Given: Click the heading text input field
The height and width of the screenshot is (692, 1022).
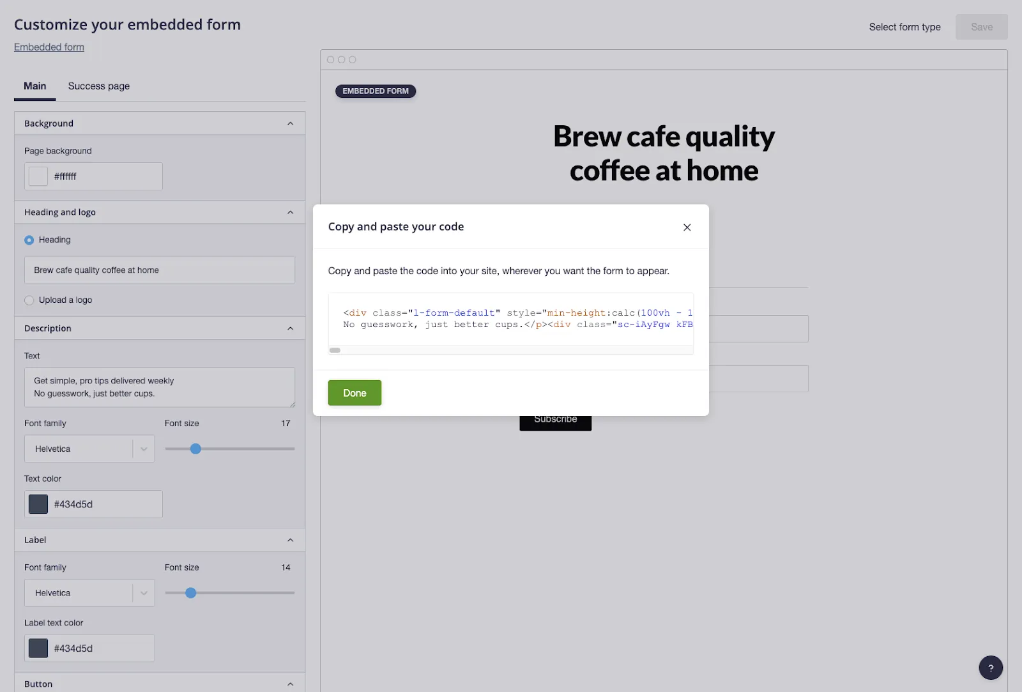Looking at the screenshot, I should pyautogui.click(x=159, y=270).
